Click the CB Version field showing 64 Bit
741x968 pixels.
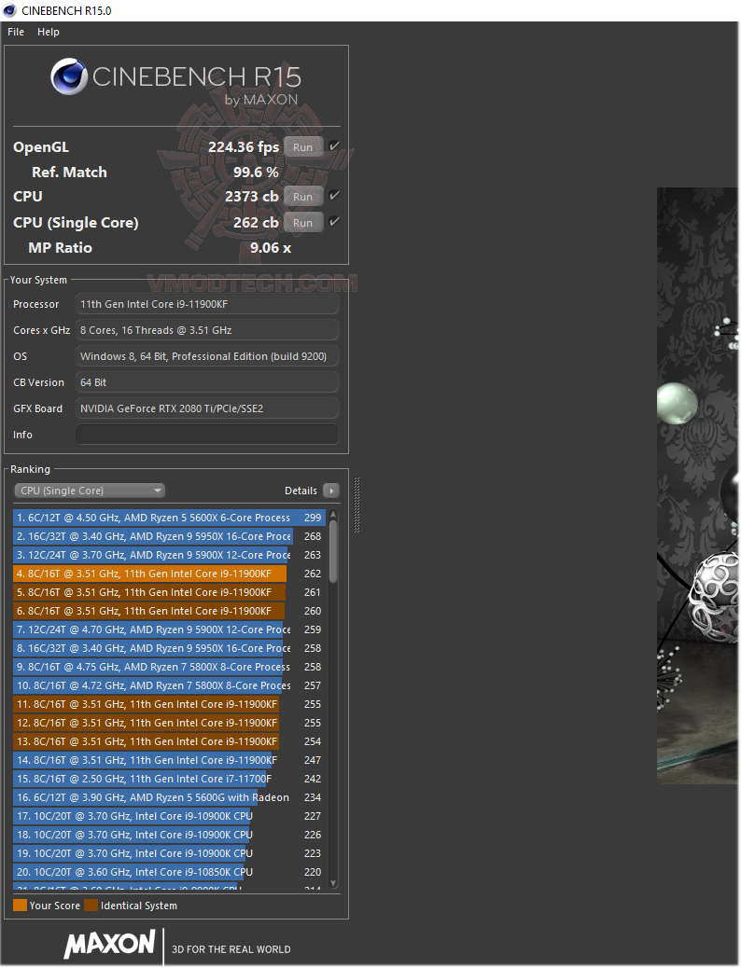tap(207, 382)
